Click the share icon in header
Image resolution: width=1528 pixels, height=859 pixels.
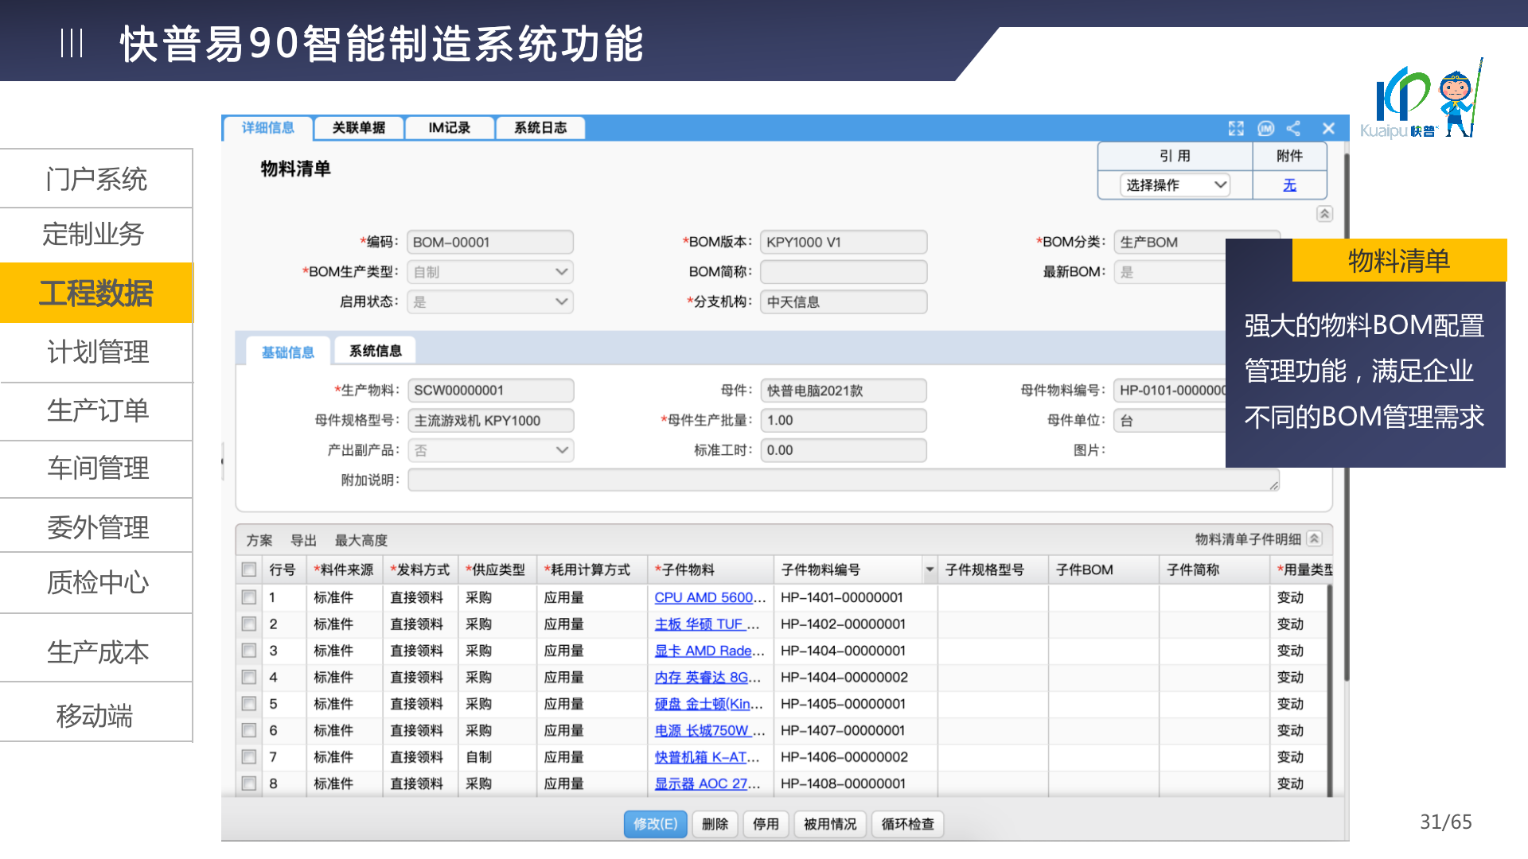pos(1294,129)
